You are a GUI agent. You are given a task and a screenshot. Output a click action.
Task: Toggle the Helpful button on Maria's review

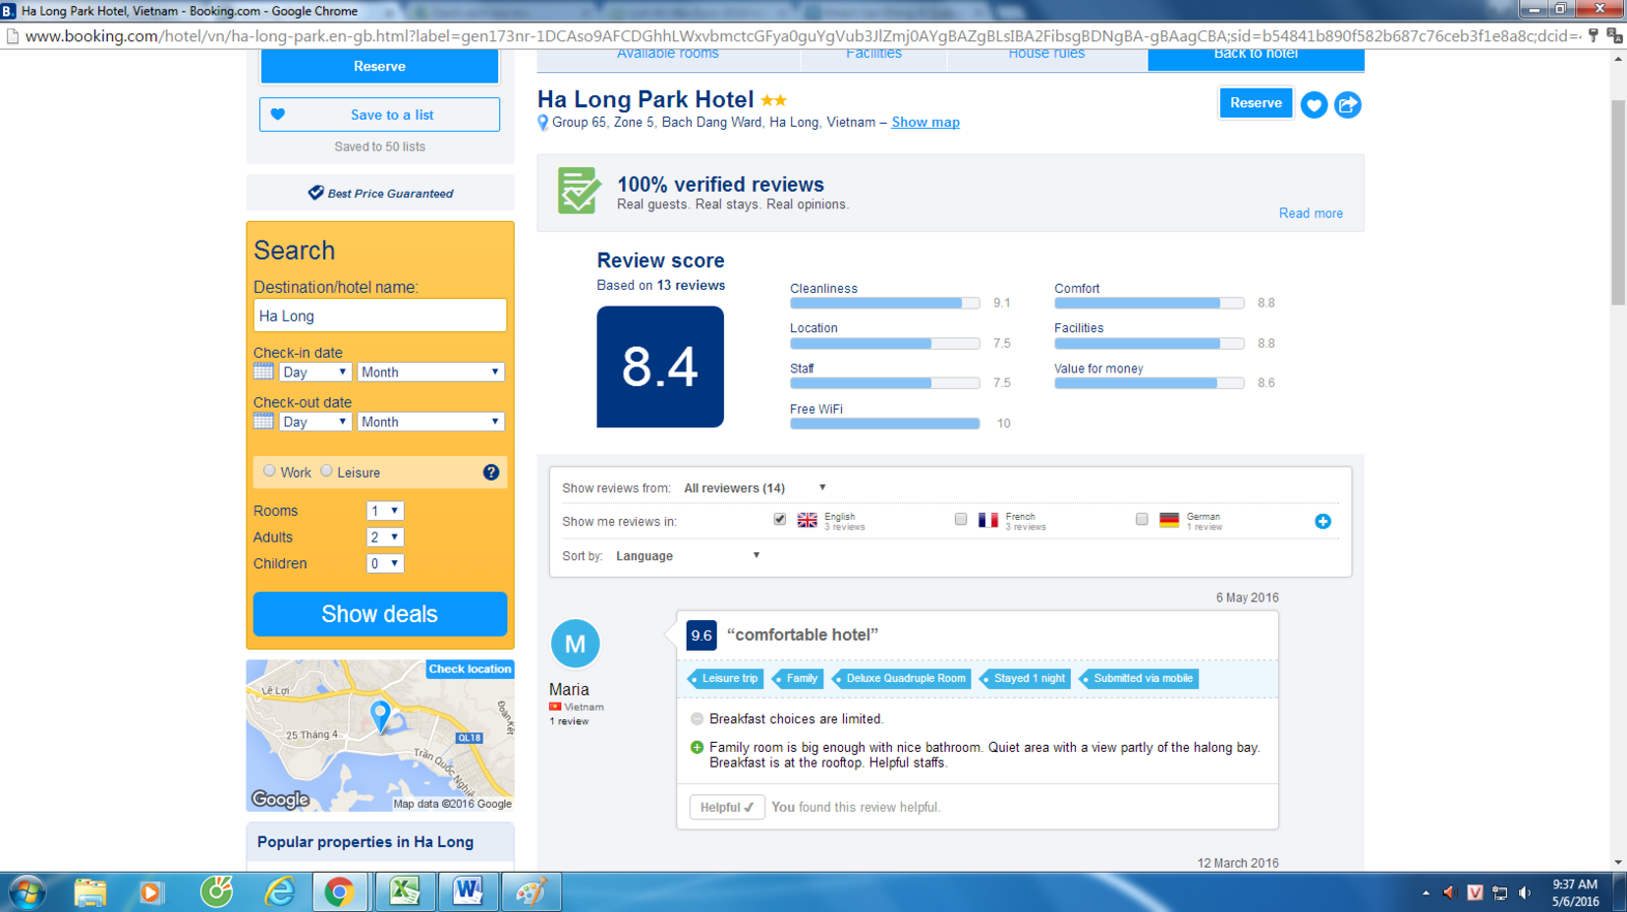pyautogui.click(x=727, y=807)
